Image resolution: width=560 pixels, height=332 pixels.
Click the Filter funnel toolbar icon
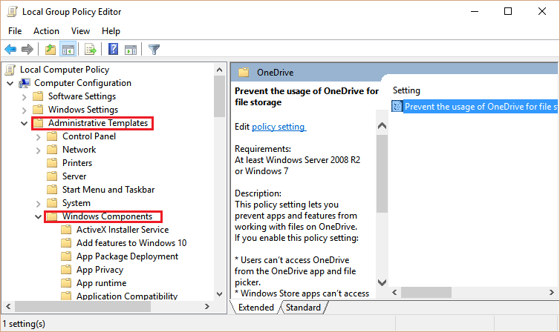[154, 49]
